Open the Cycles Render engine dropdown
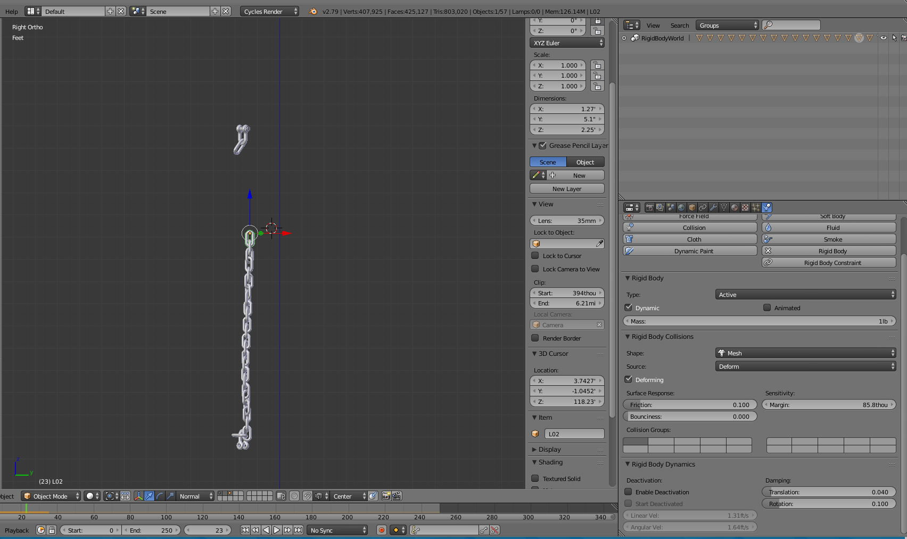The height and width of the screenshot is (539, 907). point(270,11)
